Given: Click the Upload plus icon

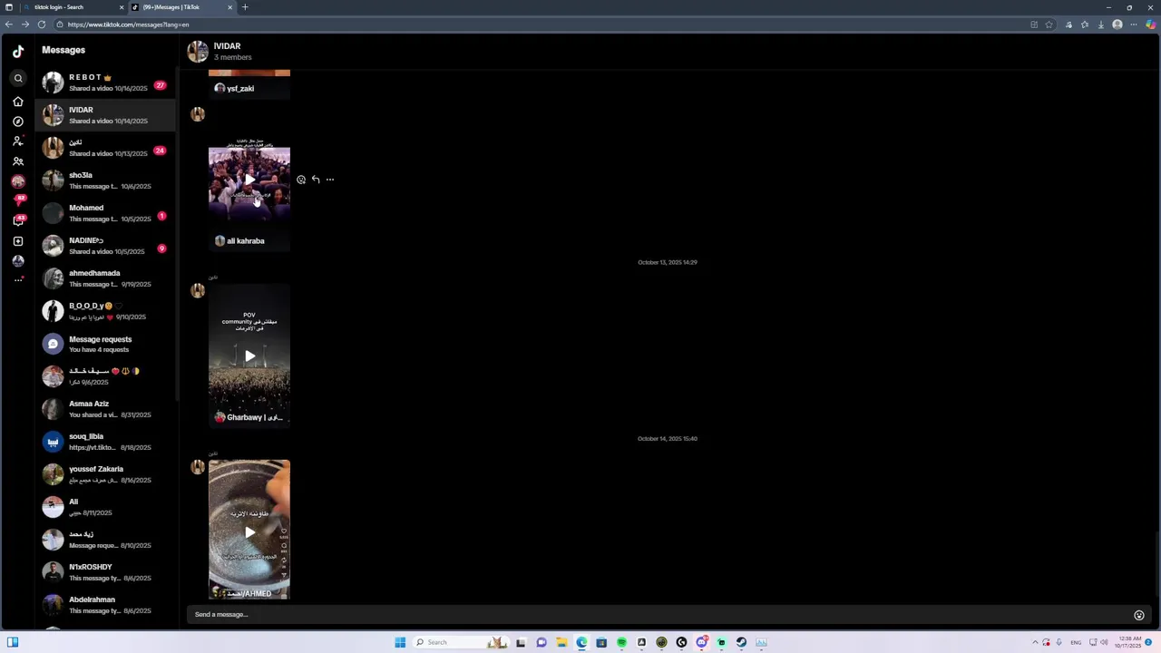Looking at the screenshot, I should [x=18, y=241].
